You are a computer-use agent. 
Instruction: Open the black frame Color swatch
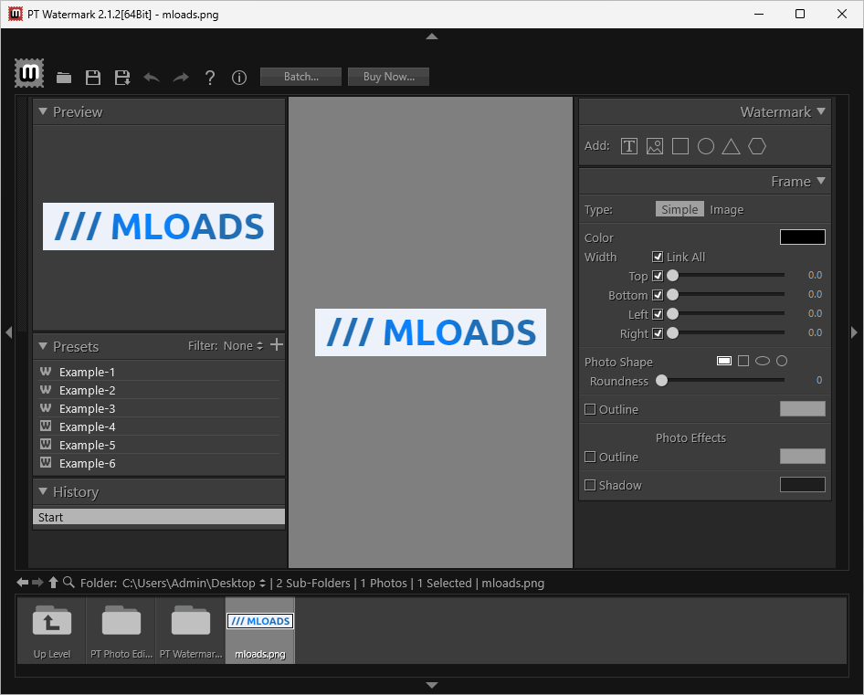[x=802, y=237]
